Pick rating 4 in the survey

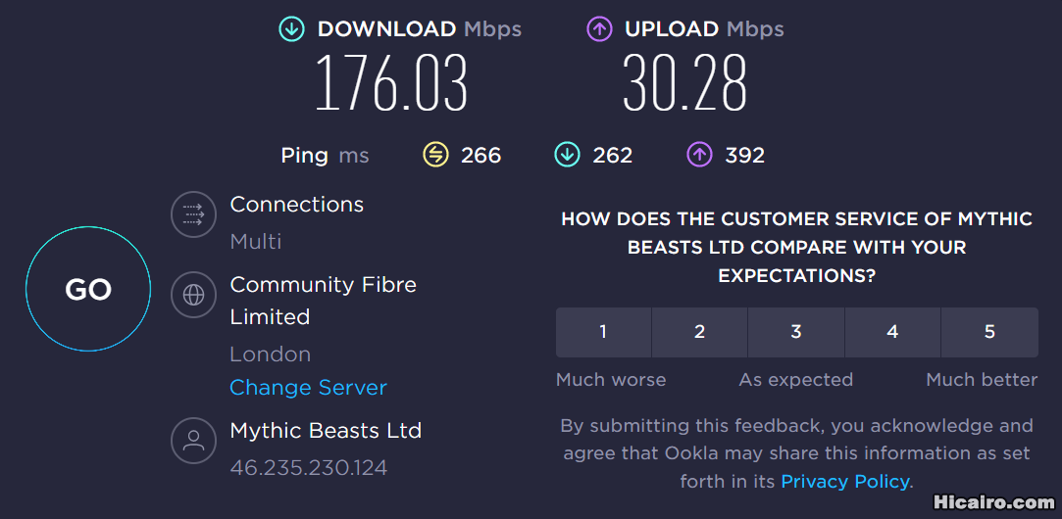892,332
